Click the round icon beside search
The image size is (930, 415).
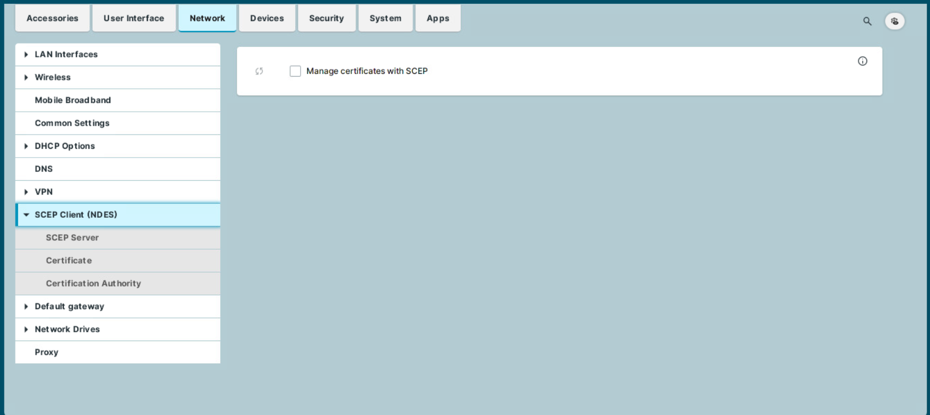[894, 21]
